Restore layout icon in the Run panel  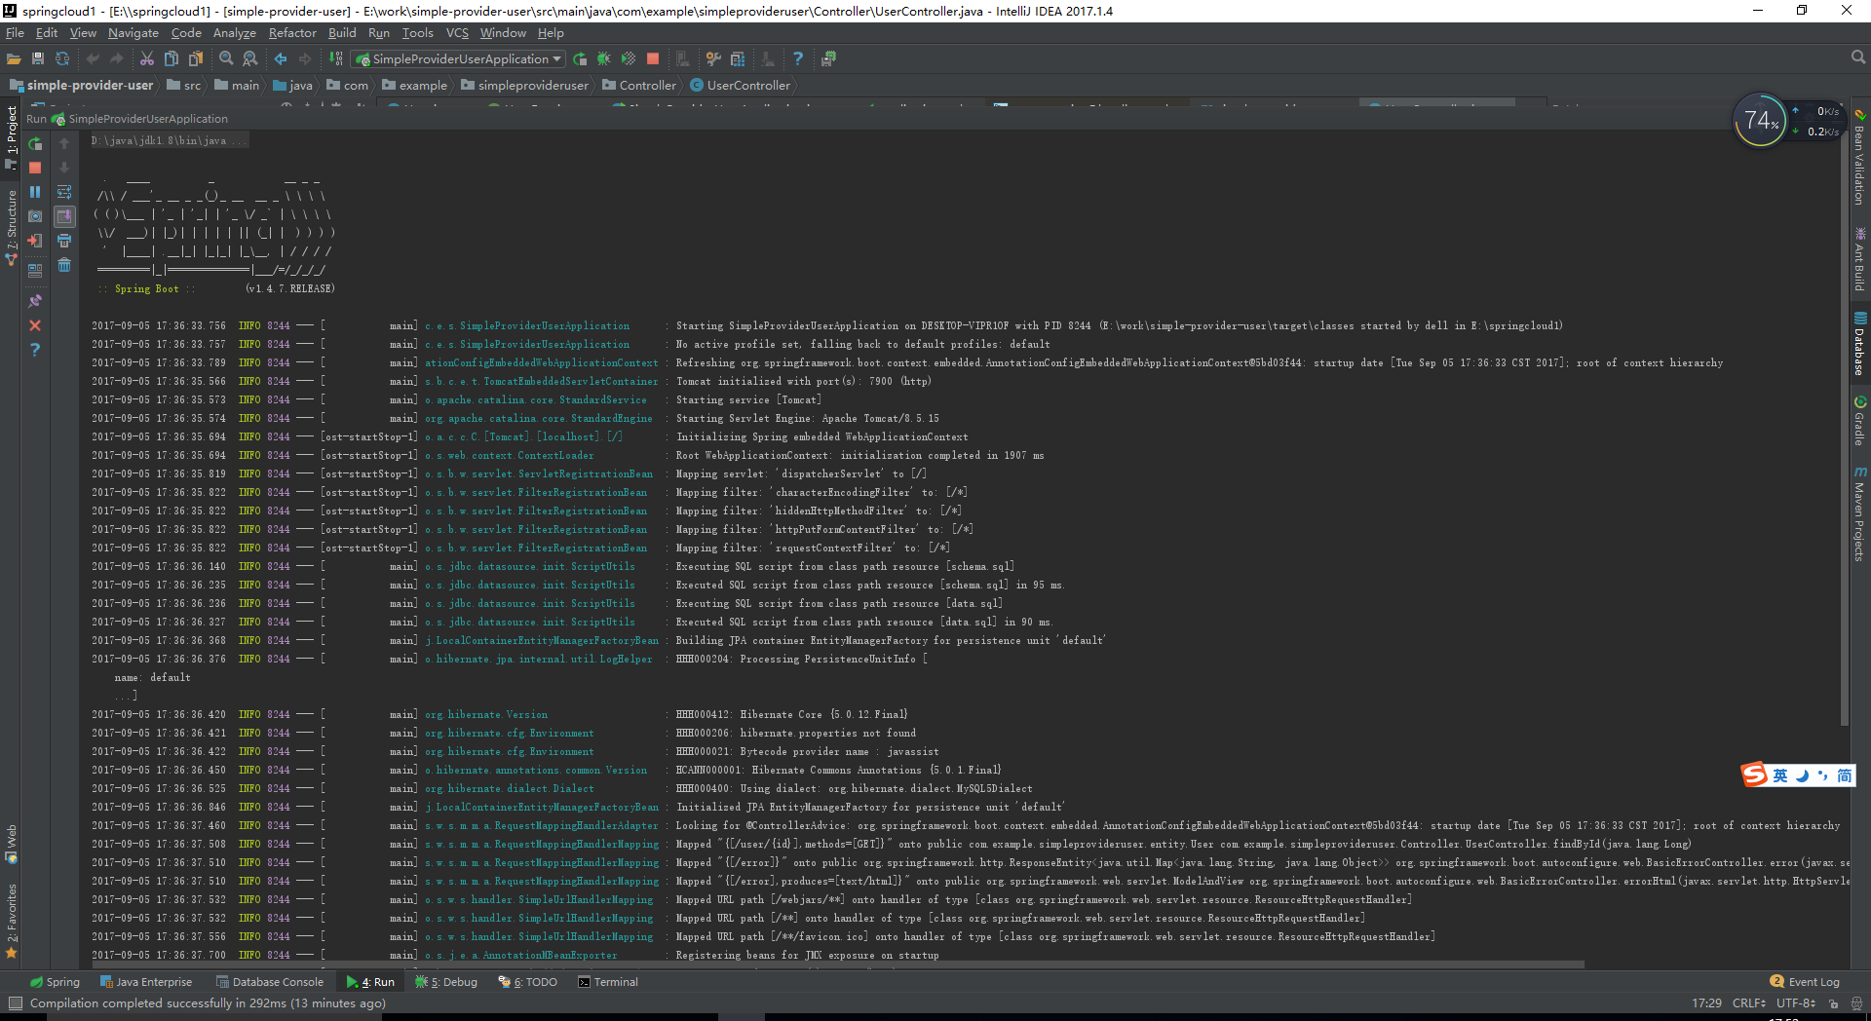[35, 270]
